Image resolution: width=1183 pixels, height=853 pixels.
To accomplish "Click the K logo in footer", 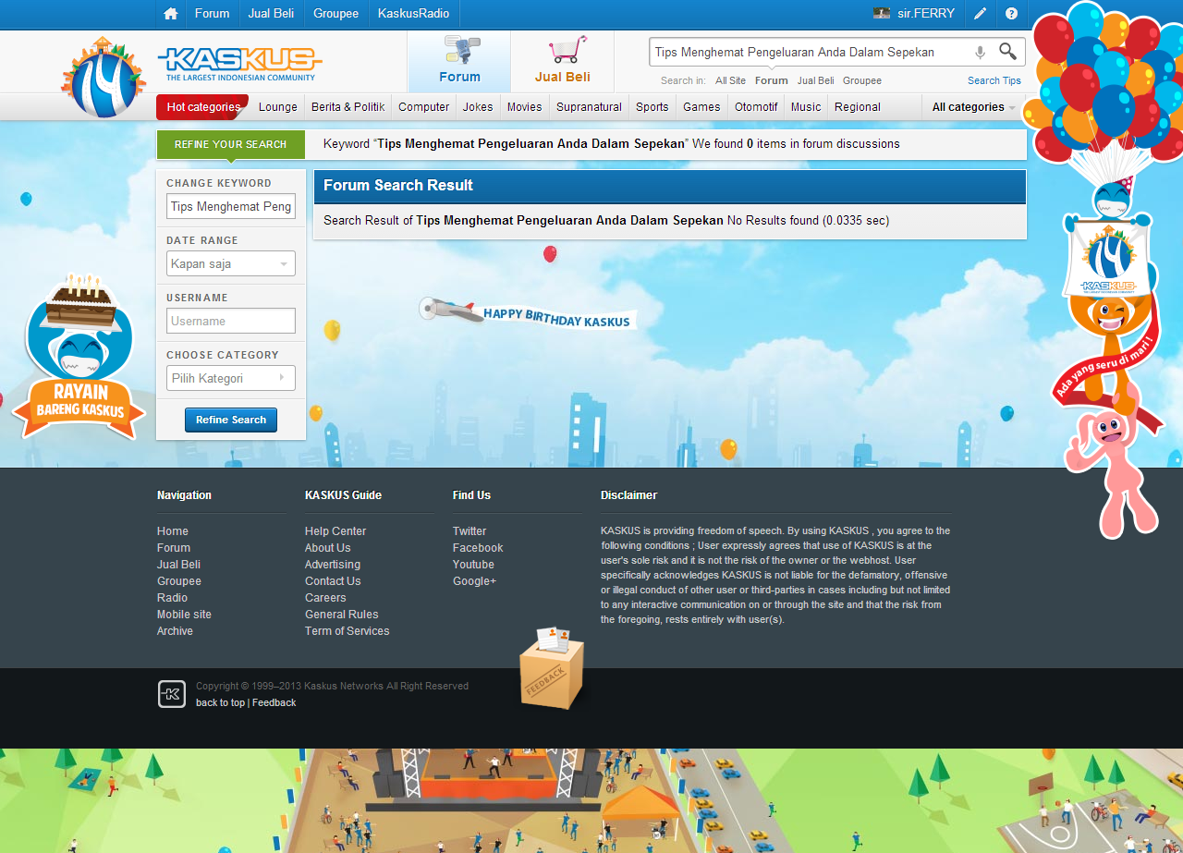I will pyautogui.click(x=172, y=694).
